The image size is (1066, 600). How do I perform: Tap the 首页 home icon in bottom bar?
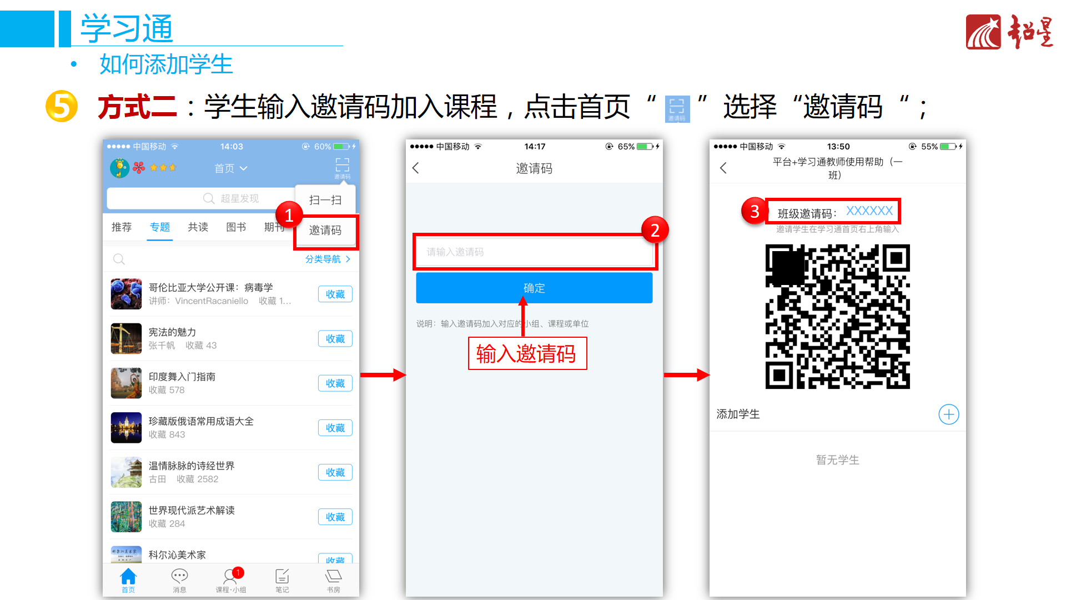pyautogui.click(x=128, y=577)
